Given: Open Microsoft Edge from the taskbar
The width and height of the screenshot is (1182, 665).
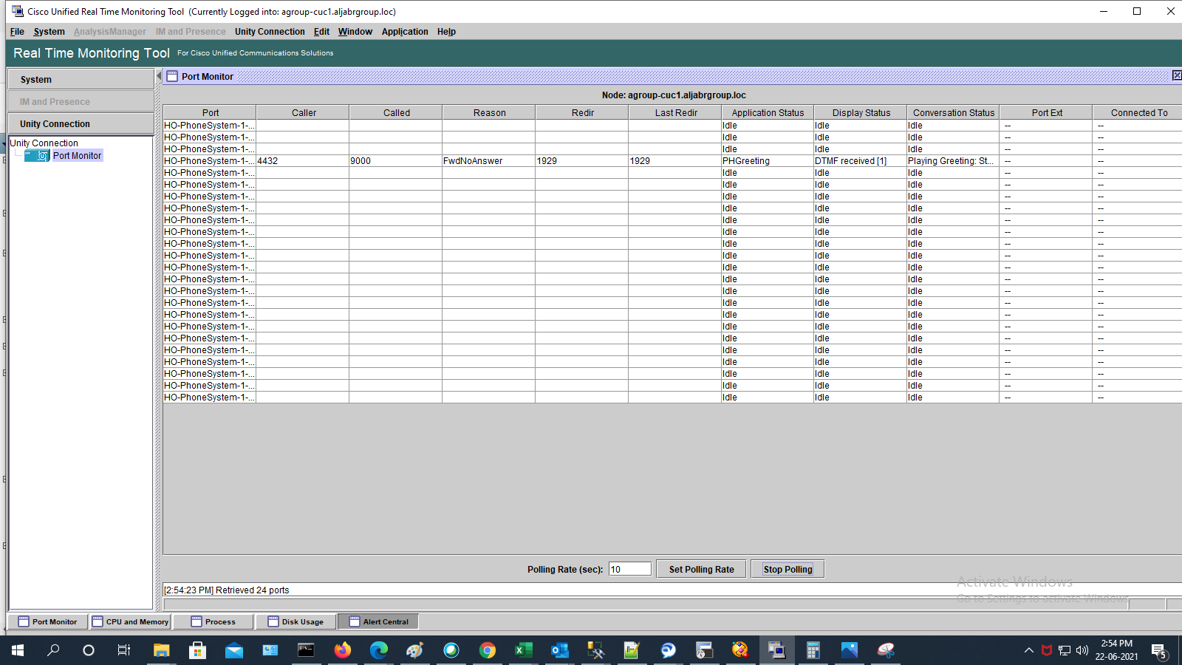Looking at the screenshot, I should click(x=378, y=650).
